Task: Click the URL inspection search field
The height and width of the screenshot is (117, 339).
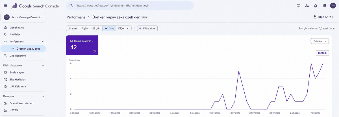Action: click(130, 6)
